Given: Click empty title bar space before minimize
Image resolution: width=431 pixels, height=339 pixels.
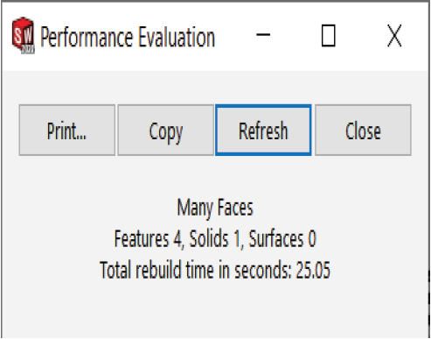Looking at the screenshot, I should [x=233, y=36].
